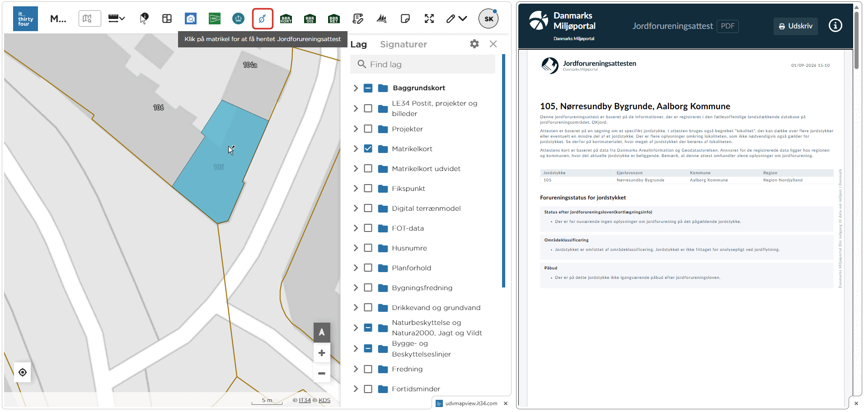Screen dimensions: 864x412
Task: Expand the FOT-data layer group
Action: point(356,228)
